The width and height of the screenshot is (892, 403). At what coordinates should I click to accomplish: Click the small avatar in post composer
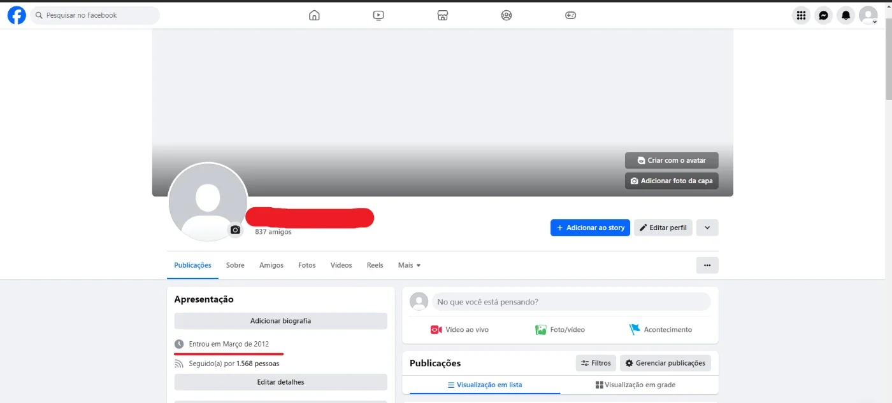[x=419, y=302]
